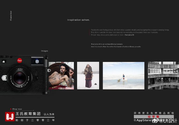Screen dimensions: 179x125
Task: Click the Inspiration sehen heading
Action: point(78,20)
